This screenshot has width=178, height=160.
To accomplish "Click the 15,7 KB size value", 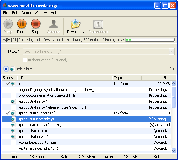I will tap(164, 113).
